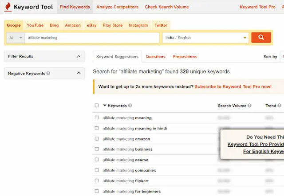Sort by the Keywords column arrow
Viewport: 284px width, 196px height.
tap(105, 106)
